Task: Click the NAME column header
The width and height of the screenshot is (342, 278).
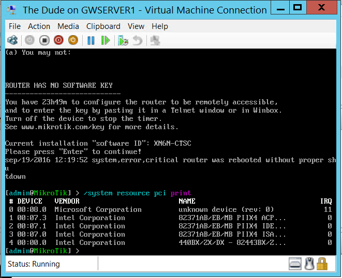Action: click(x=187, y=201)
